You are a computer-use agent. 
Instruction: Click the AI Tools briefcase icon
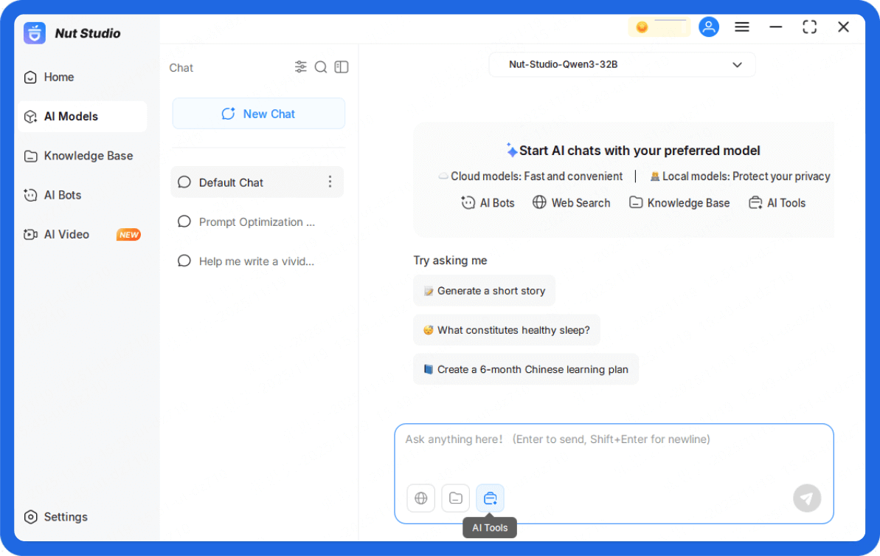[x=491, y=498]
